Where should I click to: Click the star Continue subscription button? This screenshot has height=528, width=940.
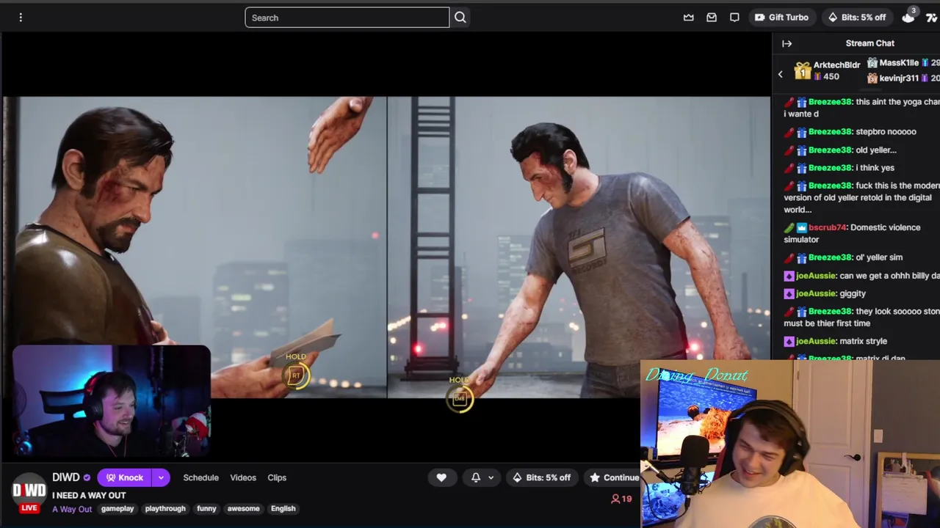[x=613, y=477]
